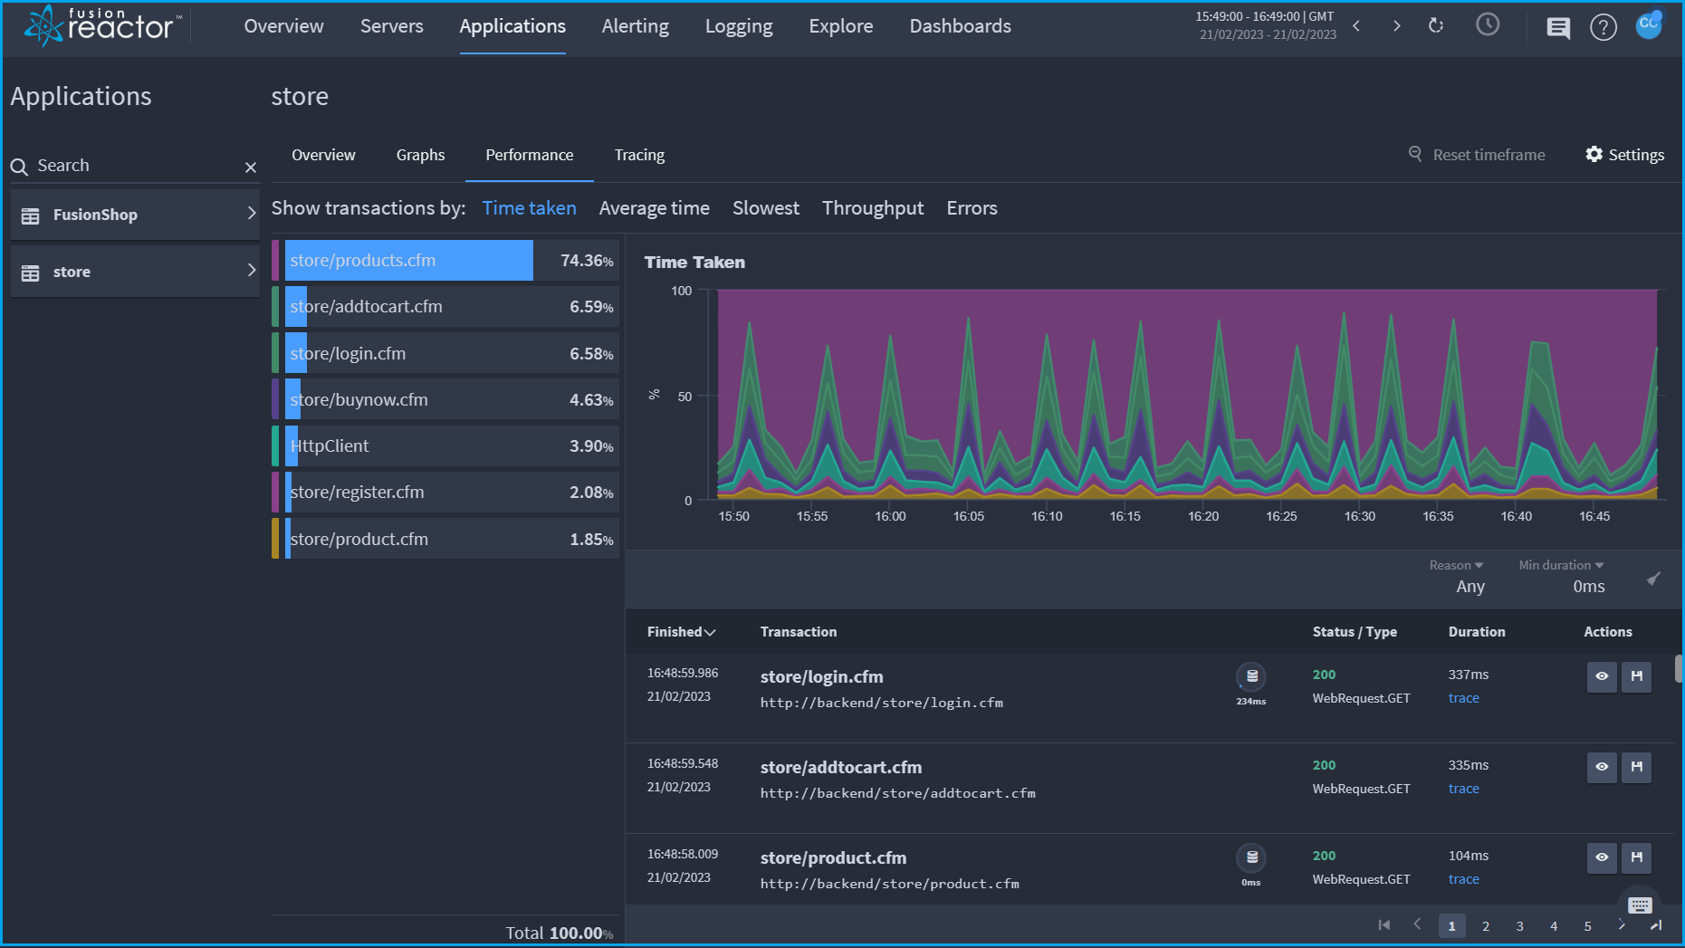
Task: Jump to last page of transactions
Action: pyautogui.click(x=1656, y=924)
